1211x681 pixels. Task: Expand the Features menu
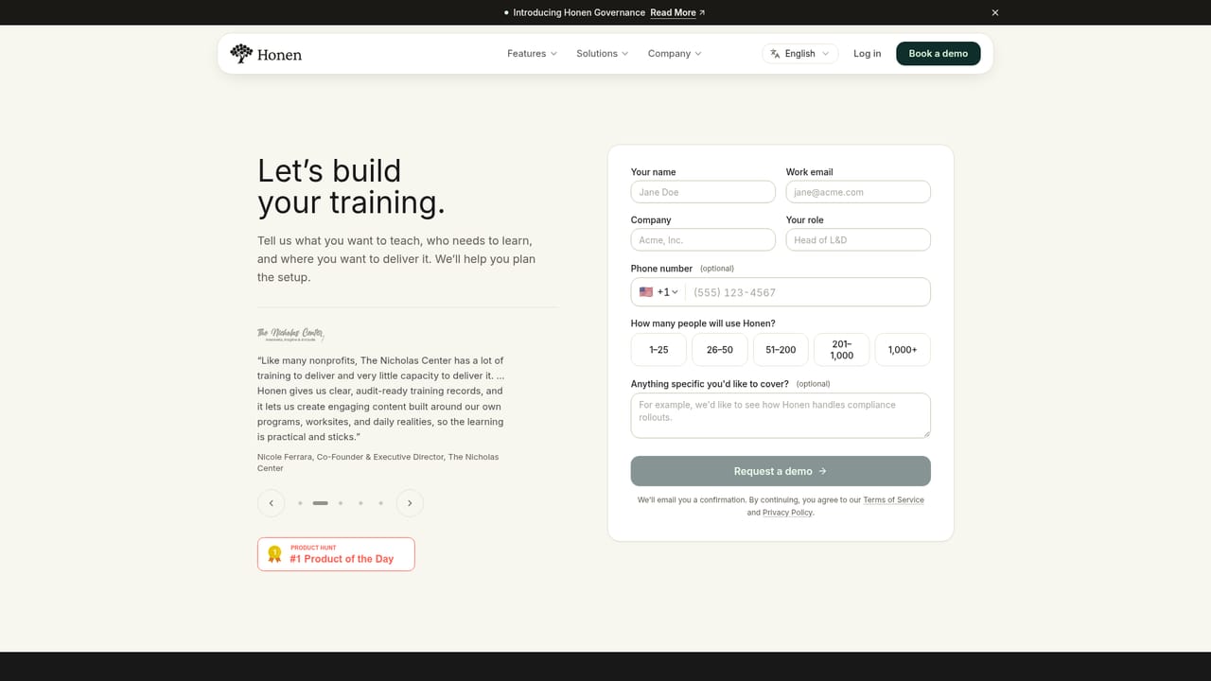click(532, 54)
